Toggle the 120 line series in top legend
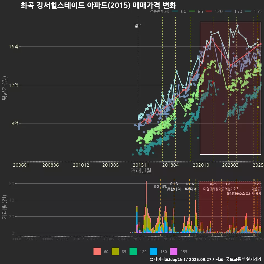The width and height of the screenshot is (264, 264). pyautogui.click(x=214, y=11)
